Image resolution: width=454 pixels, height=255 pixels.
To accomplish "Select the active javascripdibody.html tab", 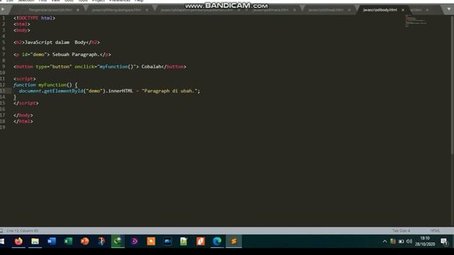I will pyautogui.click(x=380, y=10).
